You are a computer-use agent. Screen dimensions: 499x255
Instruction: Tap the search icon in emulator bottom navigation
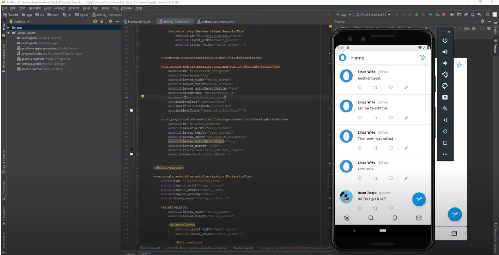click(x=371, y=218)
